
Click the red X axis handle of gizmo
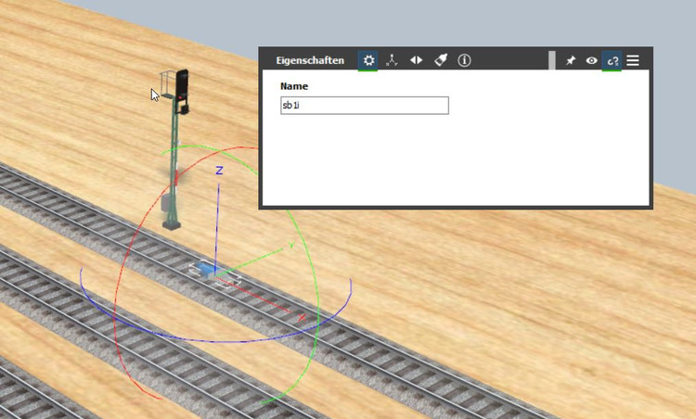[x=302, y=317]
